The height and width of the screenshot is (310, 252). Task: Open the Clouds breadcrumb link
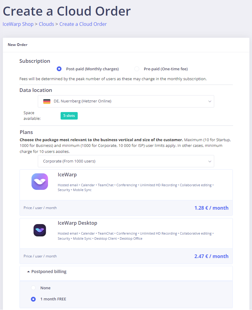tap(46, 24)
